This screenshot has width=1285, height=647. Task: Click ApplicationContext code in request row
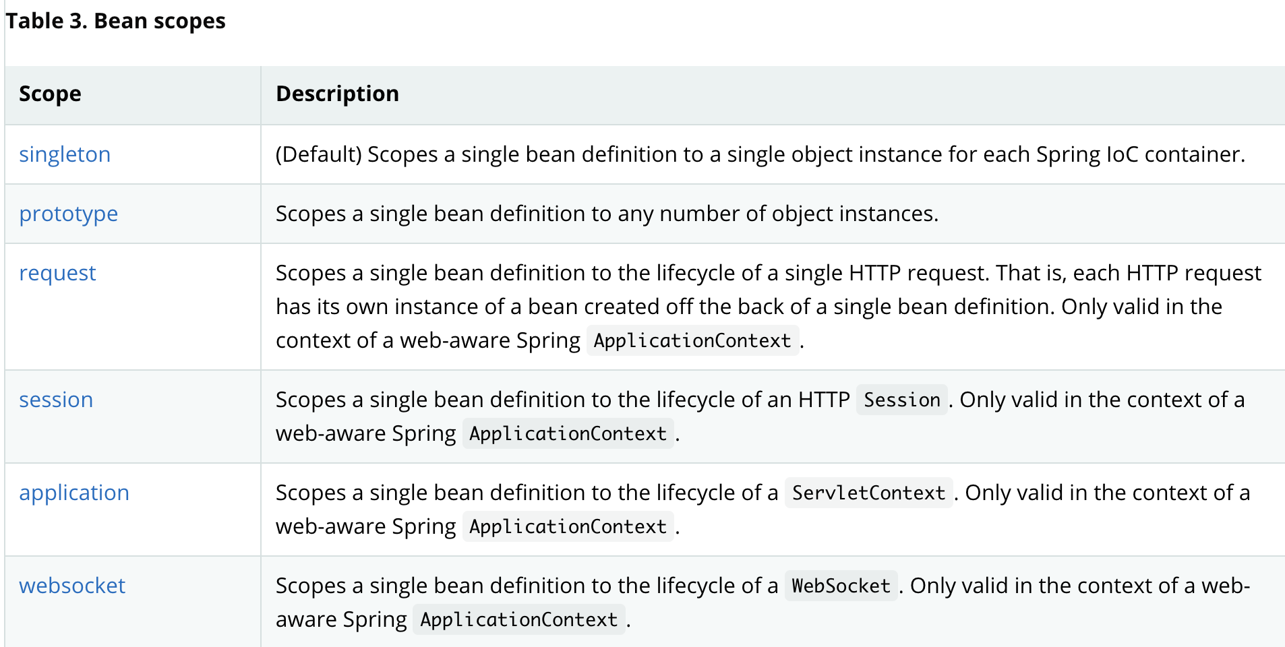(692, 340)
